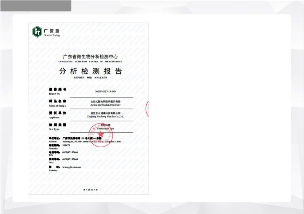Click the telephone number (020)87137666
Image resolution: width=304 pixels, height=214 pixels.
pyautogui.click(x=70, y=152)
